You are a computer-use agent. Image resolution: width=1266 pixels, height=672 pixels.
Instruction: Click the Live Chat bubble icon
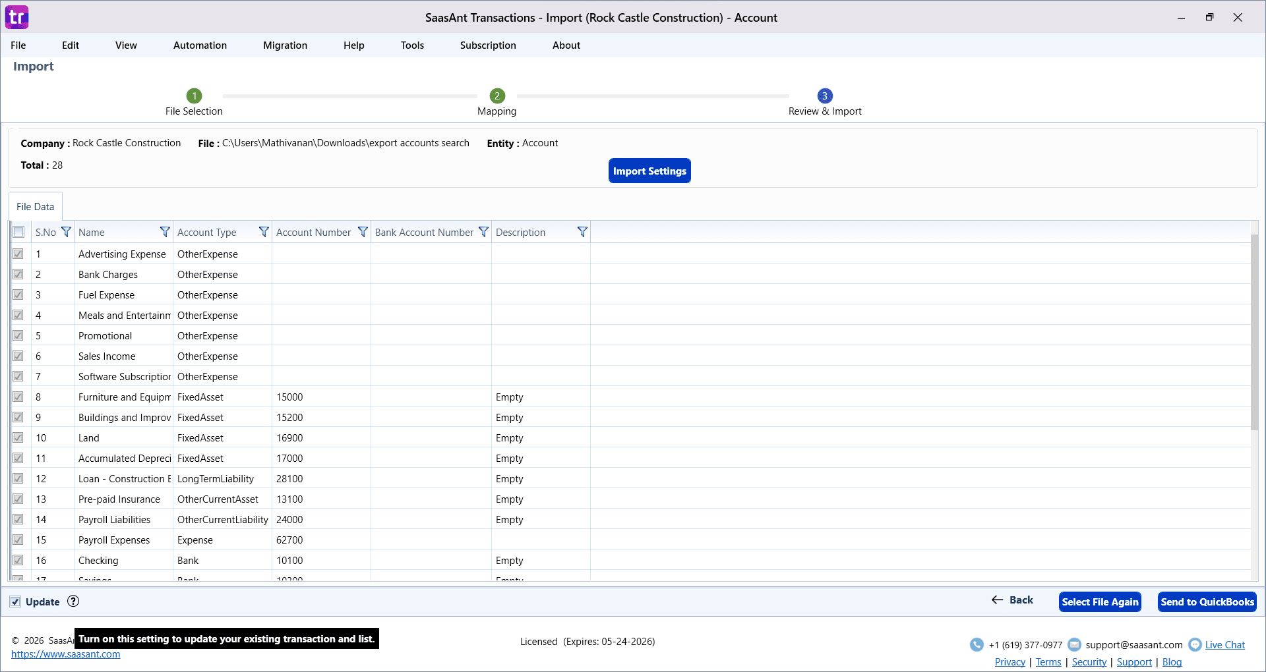[x=1195, y=644]
